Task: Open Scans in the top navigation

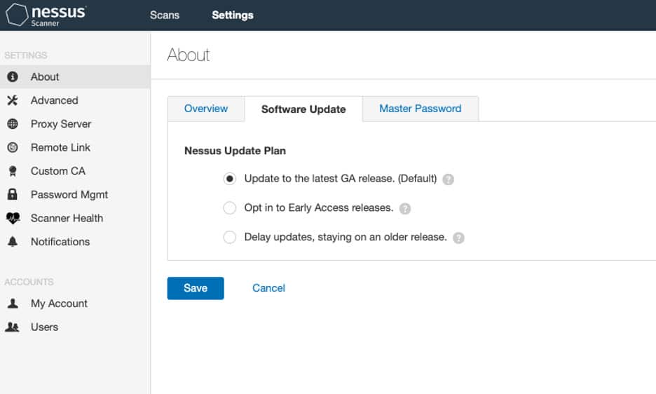Action: 165,15
